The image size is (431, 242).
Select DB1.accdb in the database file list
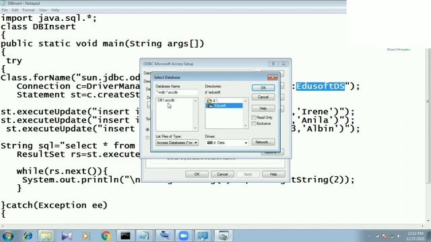166,100
